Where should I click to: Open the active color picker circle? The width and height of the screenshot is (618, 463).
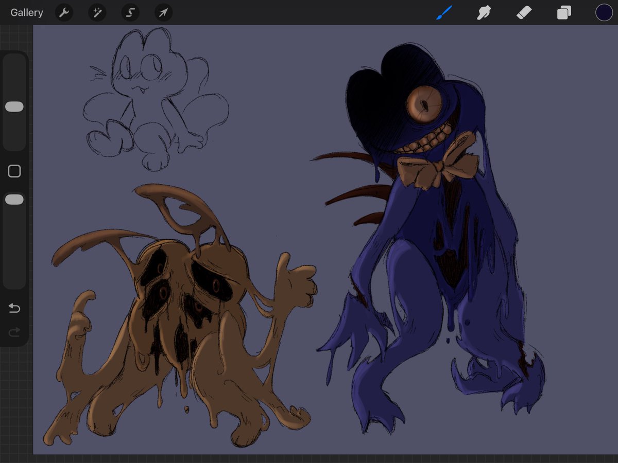604,13
